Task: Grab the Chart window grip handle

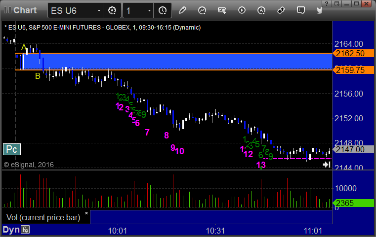Action: [x=7, y=10]
